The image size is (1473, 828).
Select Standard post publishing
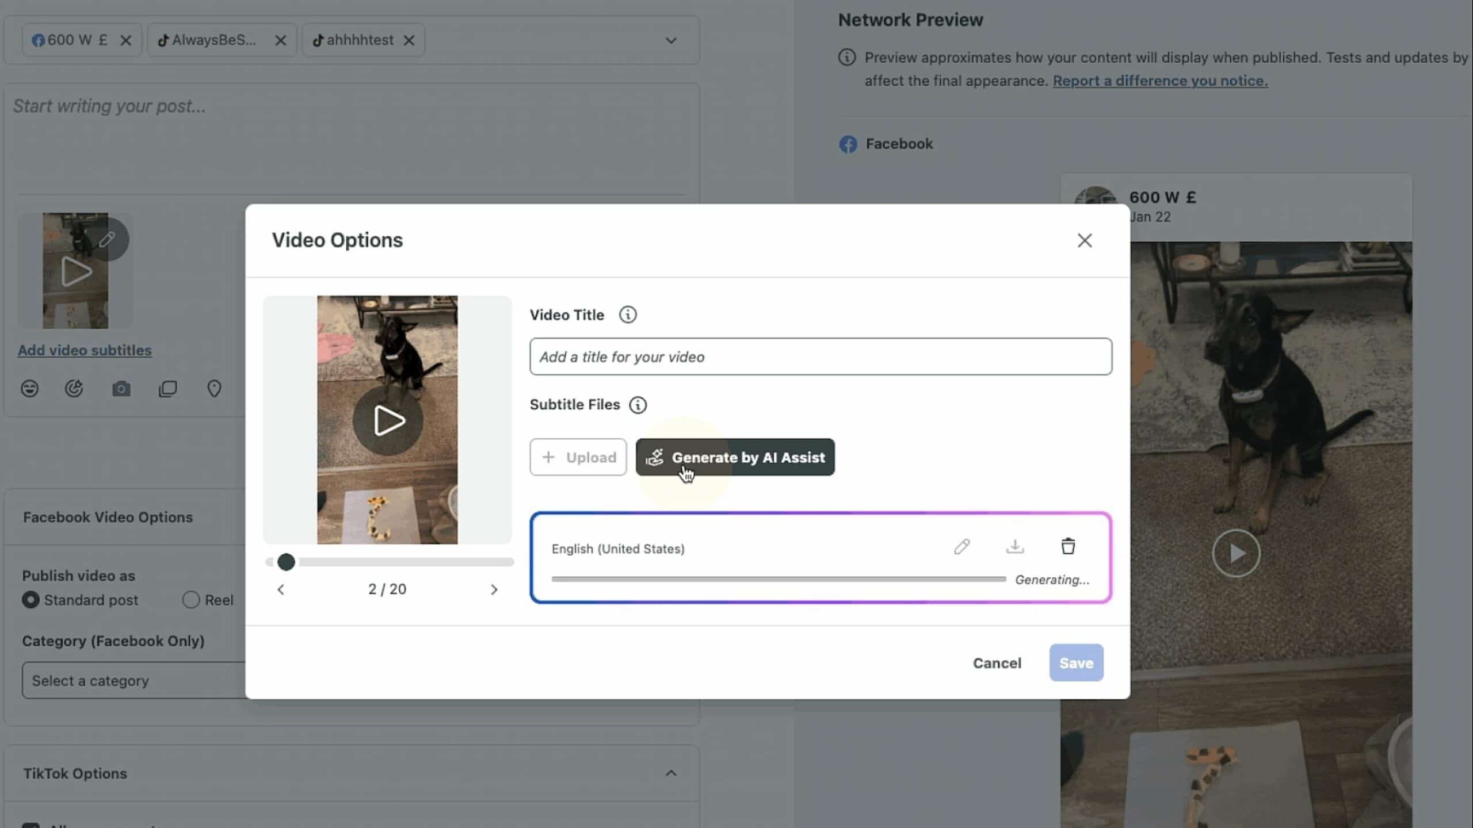[30, 600]
